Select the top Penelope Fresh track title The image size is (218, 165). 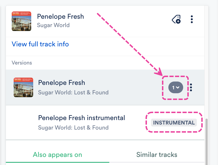click(60, 16)
